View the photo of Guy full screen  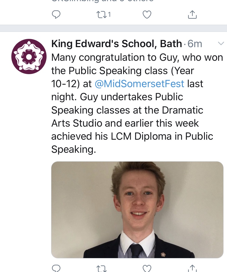[137, 210]
